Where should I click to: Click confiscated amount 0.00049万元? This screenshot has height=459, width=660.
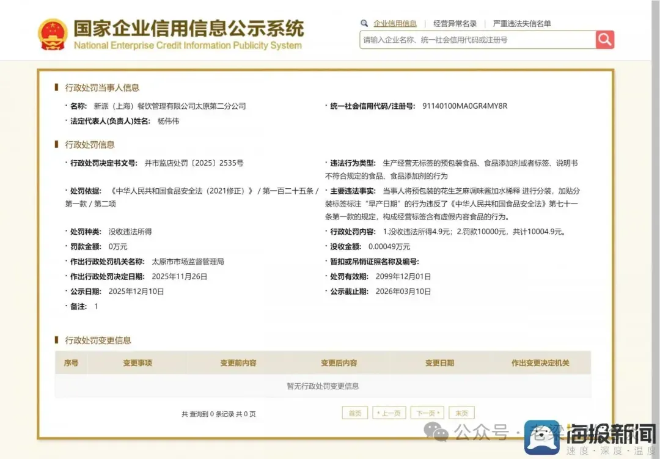point(389,247)
